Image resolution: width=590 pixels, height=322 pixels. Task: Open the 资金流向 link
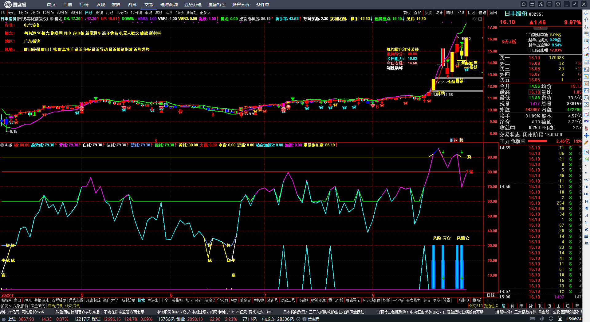click(38, 306)
